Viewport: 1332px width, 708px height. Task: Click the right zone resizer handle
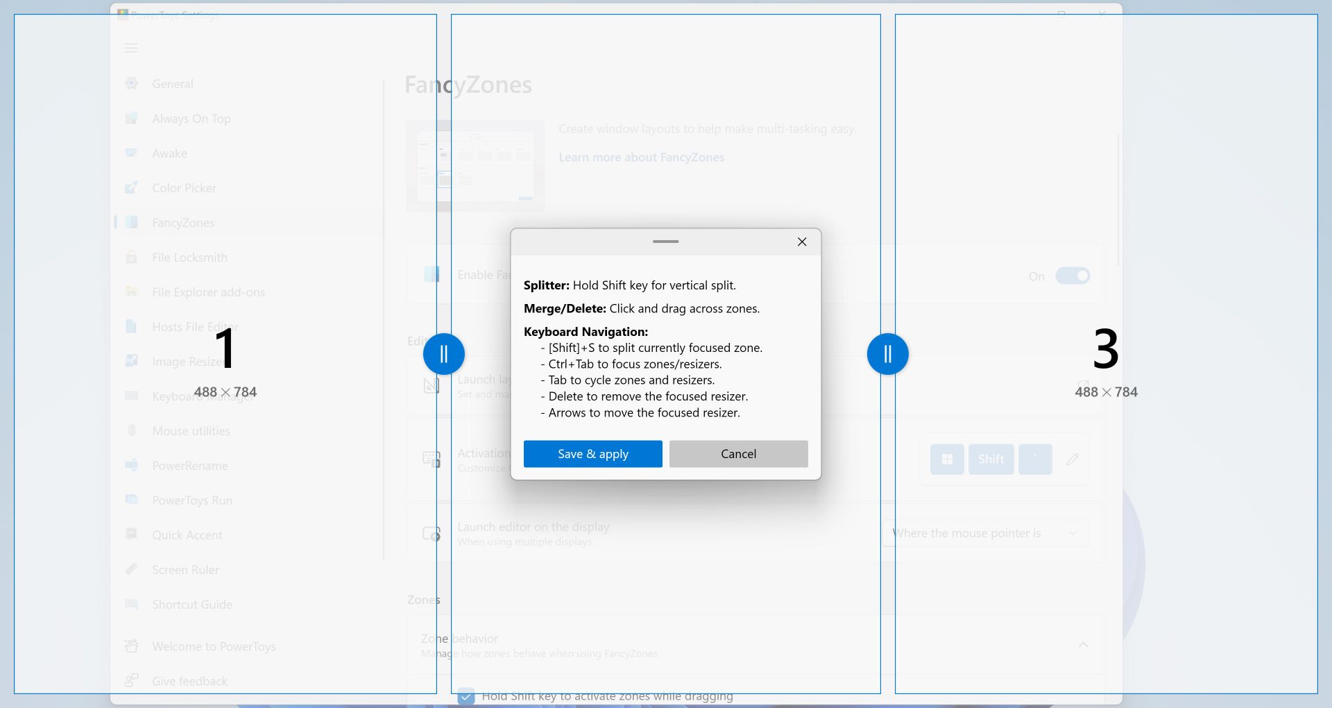click(x=887, y=354)
